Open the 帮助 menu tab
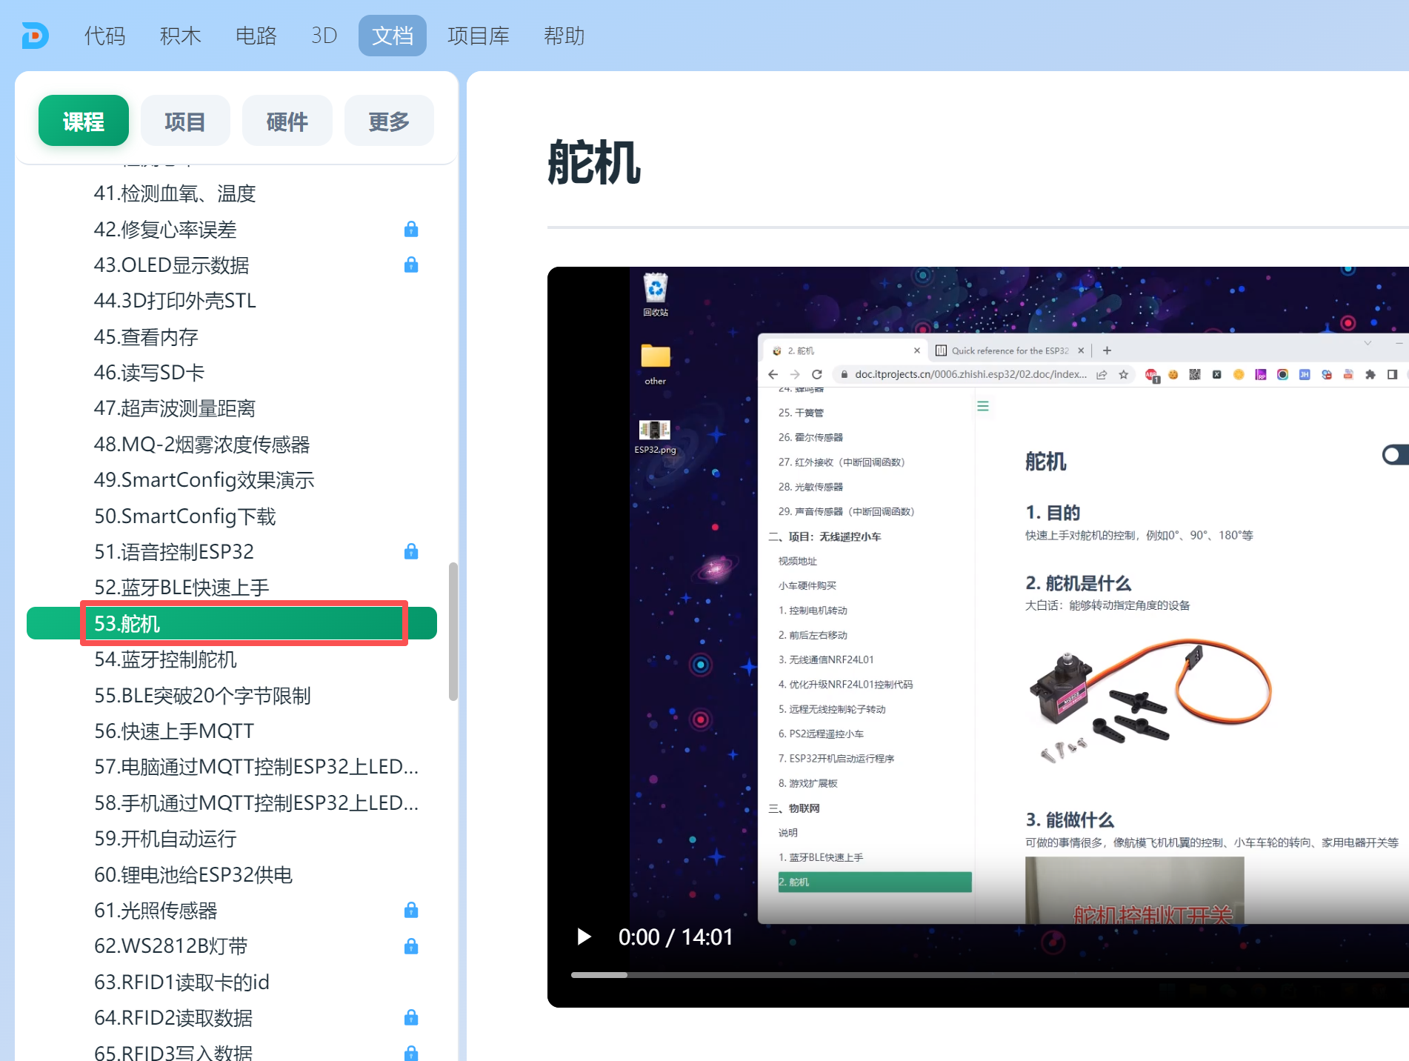1409x1061 pixels. (x=564, y=36)
